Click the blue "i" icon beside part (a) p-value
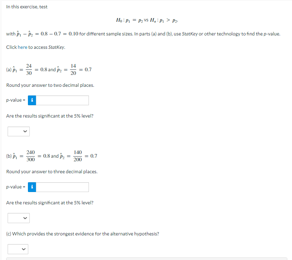This screenshot has height=260, width=292. click(x=32, y=100)
